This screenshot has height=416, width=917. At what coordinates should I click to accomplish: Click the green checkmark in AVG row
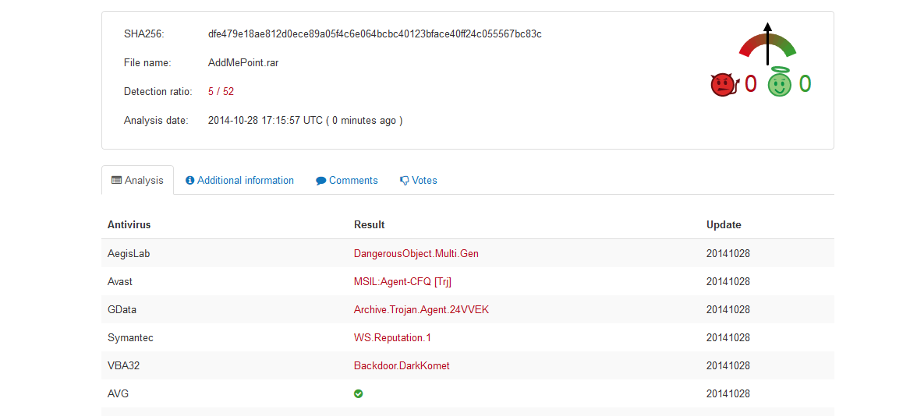(359, 394)
